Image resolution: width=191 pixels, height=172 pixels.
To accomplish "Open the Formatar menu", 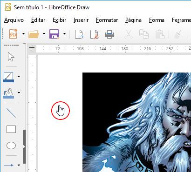I will pyautogui.click(x=107, y=20).
